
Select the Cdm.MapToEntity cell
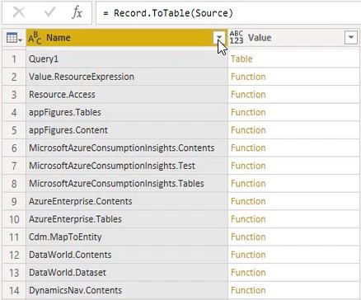[127, 237]
